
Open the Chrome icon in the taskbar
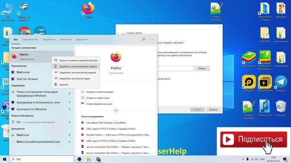pos(98,159)
